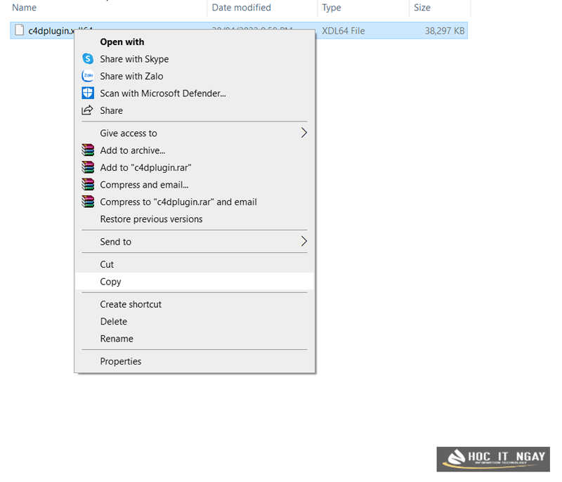562x482 pixels.
Task: Select Add to "c4dplugin.rar"
Action: 195,168
